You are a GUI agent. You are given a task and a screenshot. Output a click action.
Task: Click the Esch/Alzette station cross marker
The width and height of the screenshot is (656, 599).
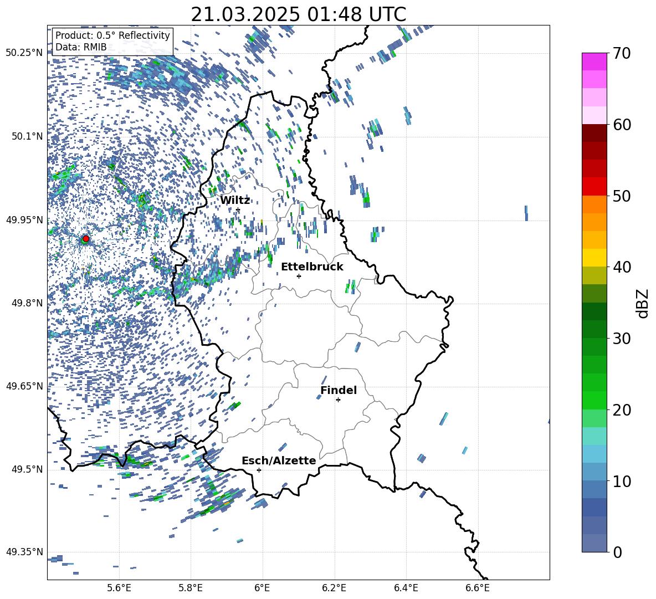click(259, 470)
